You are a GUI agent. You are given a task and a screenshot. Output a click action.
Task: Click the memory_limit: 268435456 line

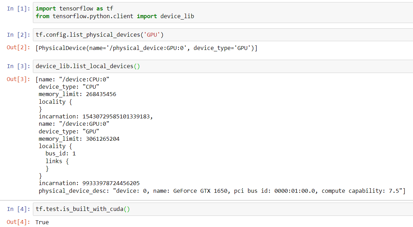click(77, 94)
